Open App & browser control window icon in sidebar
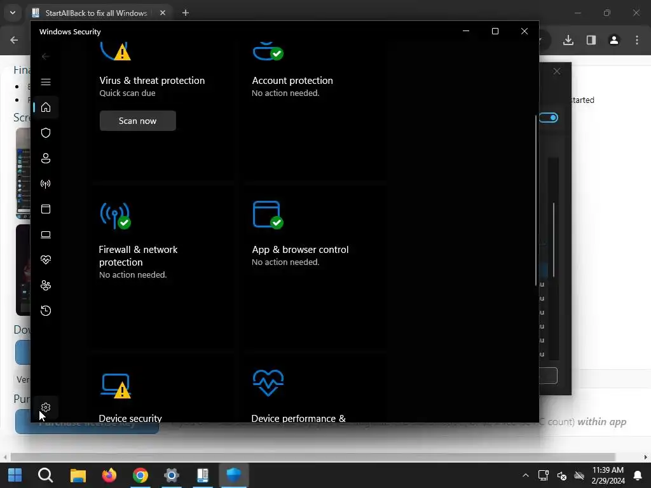 tap(46, 209)
